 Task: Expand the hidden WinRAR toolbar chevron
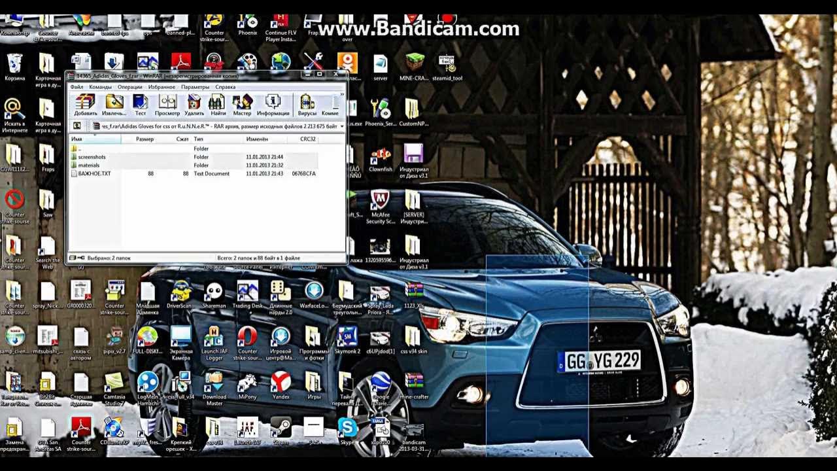coord(341,95)
